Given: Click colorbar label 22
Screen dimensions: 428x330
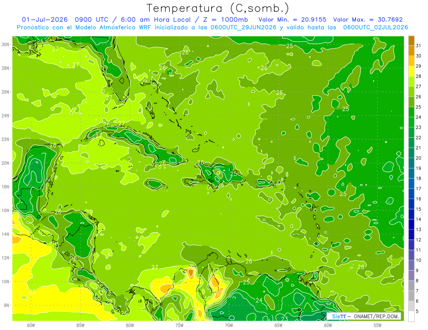Looking at the screenshot, I should tap(419, 137).
